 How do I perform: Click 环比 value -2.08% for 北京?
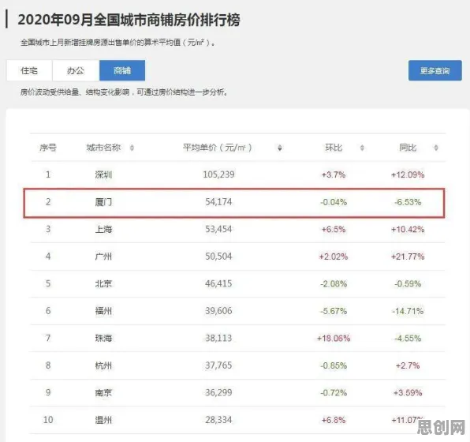click(x=334, y=283)
